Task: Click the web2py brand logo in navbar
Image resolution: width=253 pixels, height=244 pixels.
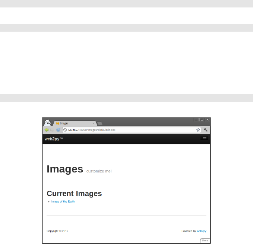Action: coord(54,139)
